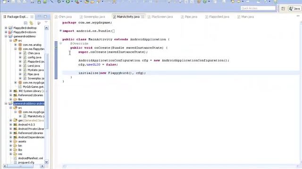Expand the com.me.analog package
Screen dimensions: 302x169
tap(16, 45)
